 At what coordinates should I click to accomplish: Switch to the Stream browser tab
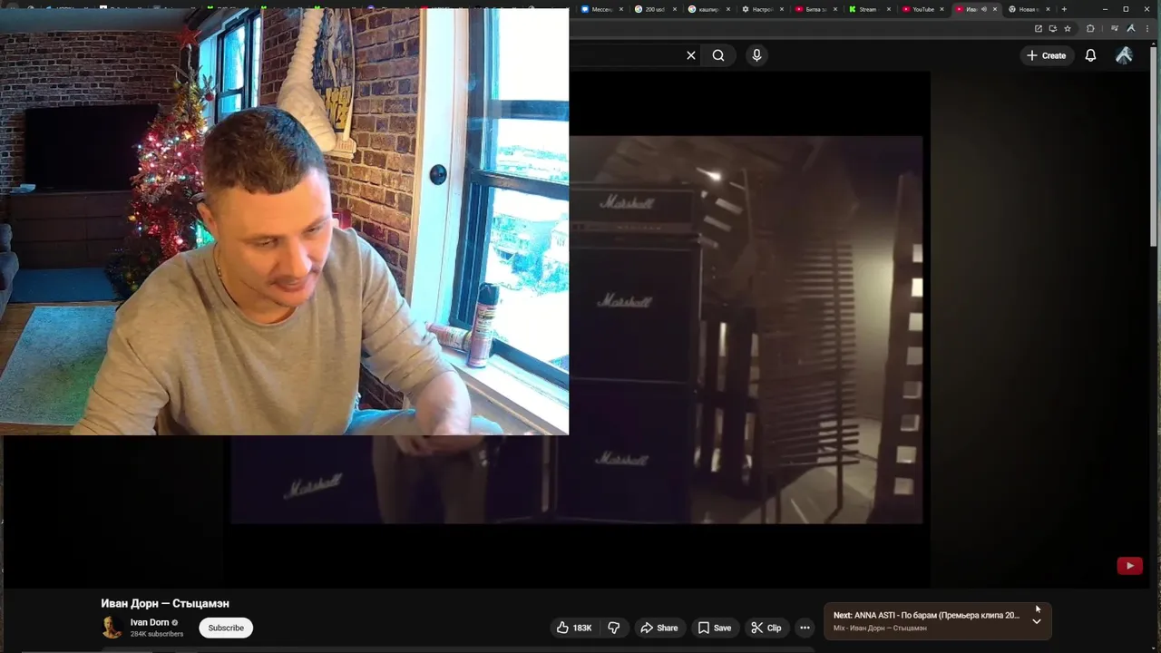pos(869,9)
